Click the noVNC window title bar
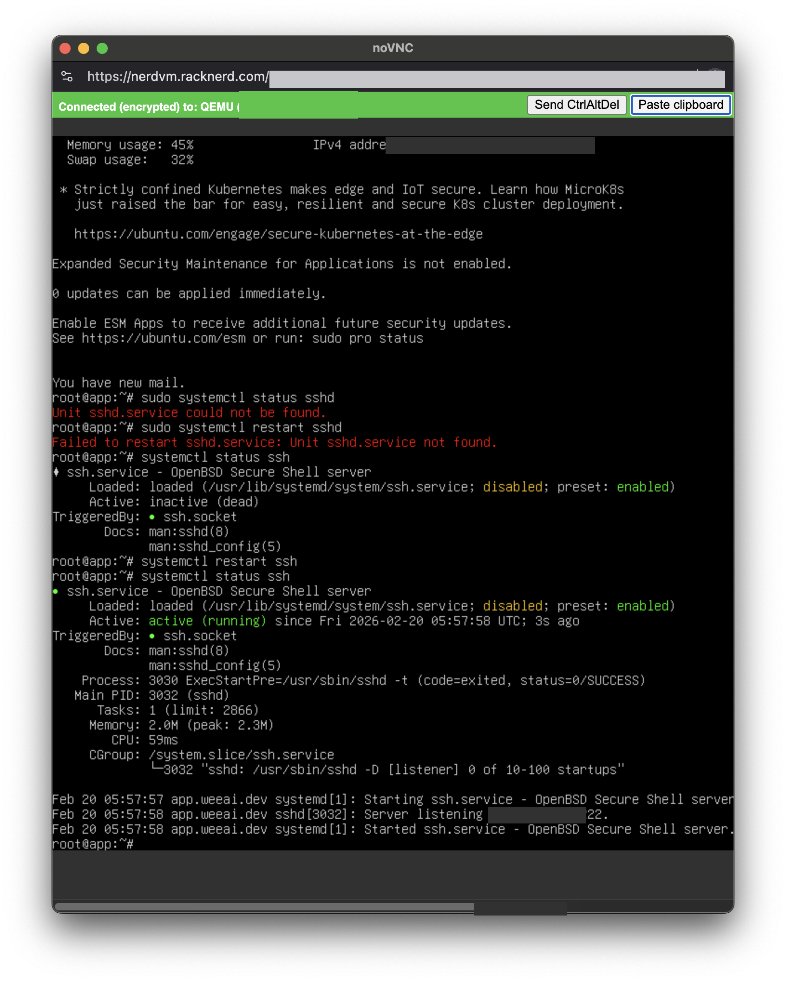 tap(393, 47)
